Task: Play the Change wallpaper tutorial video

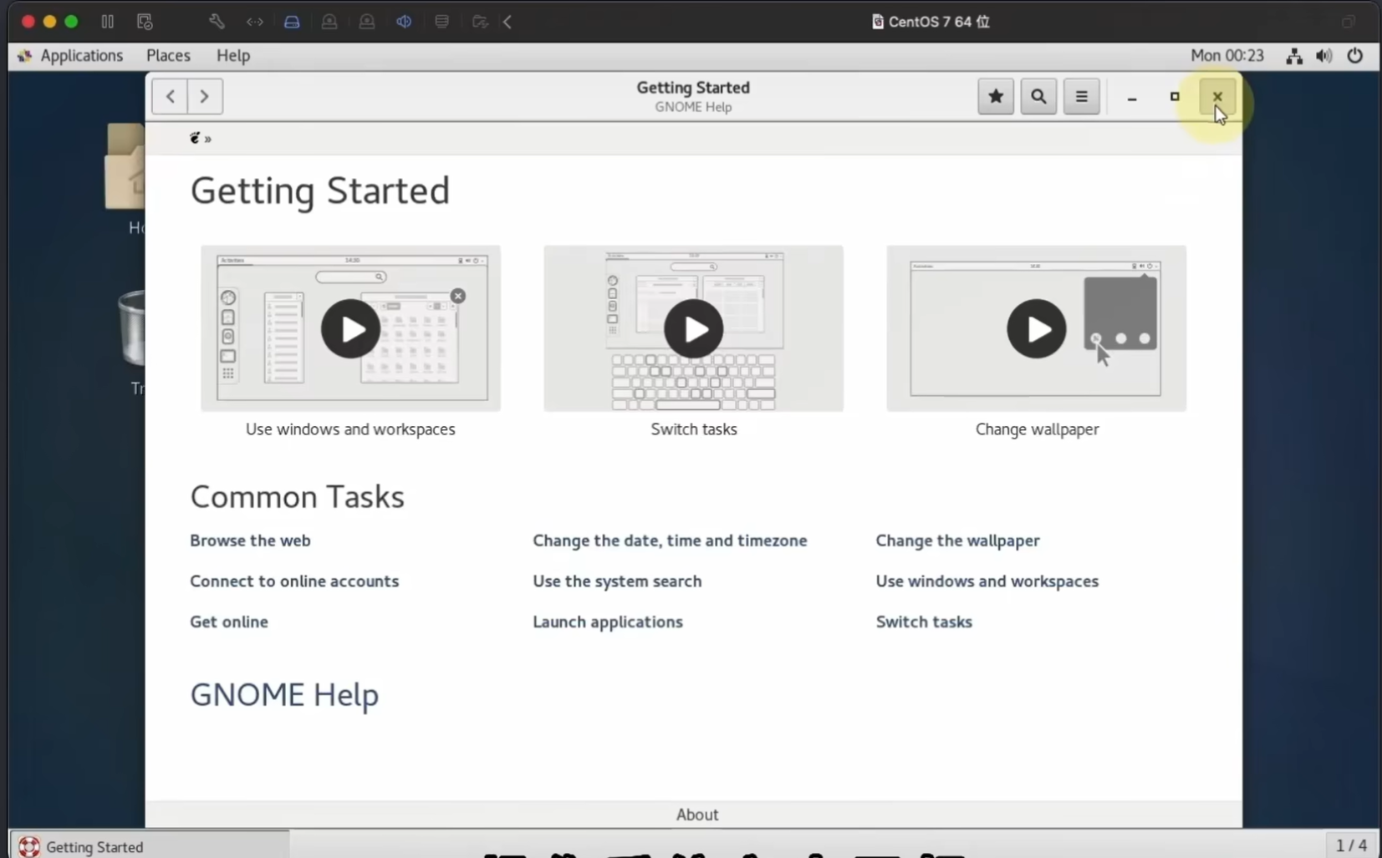Action: 1036,328
